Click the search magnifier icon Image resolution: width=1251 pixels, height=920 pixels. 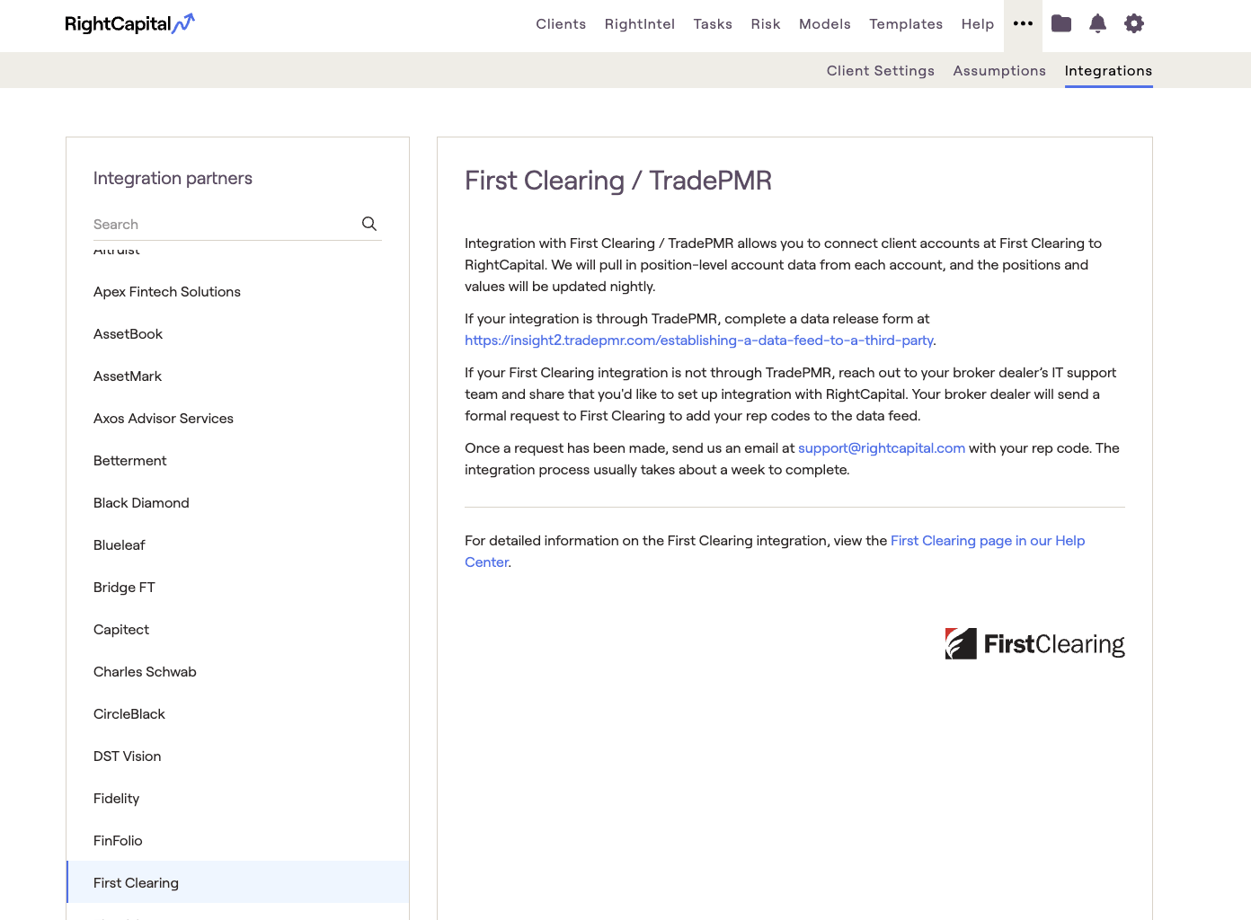point(369,224)
